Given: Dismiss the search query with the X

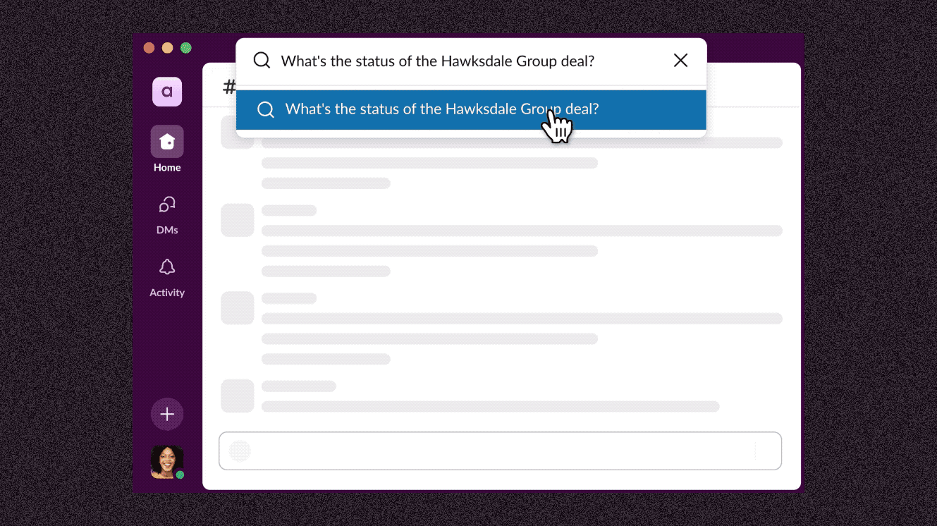Looking at the screenshot, I should tap(680, 61).
